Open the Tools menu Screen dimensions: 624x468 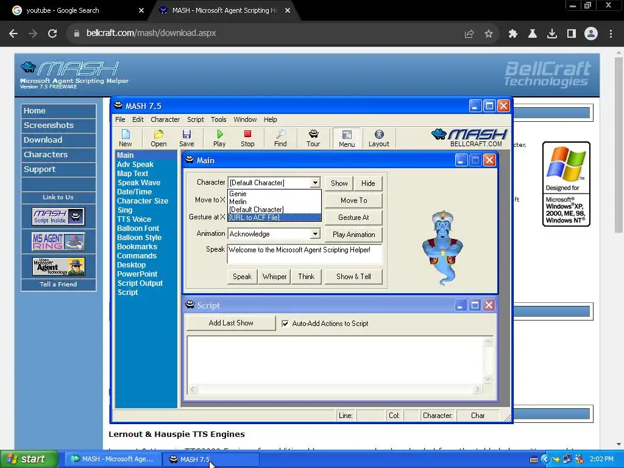(219, 119)
